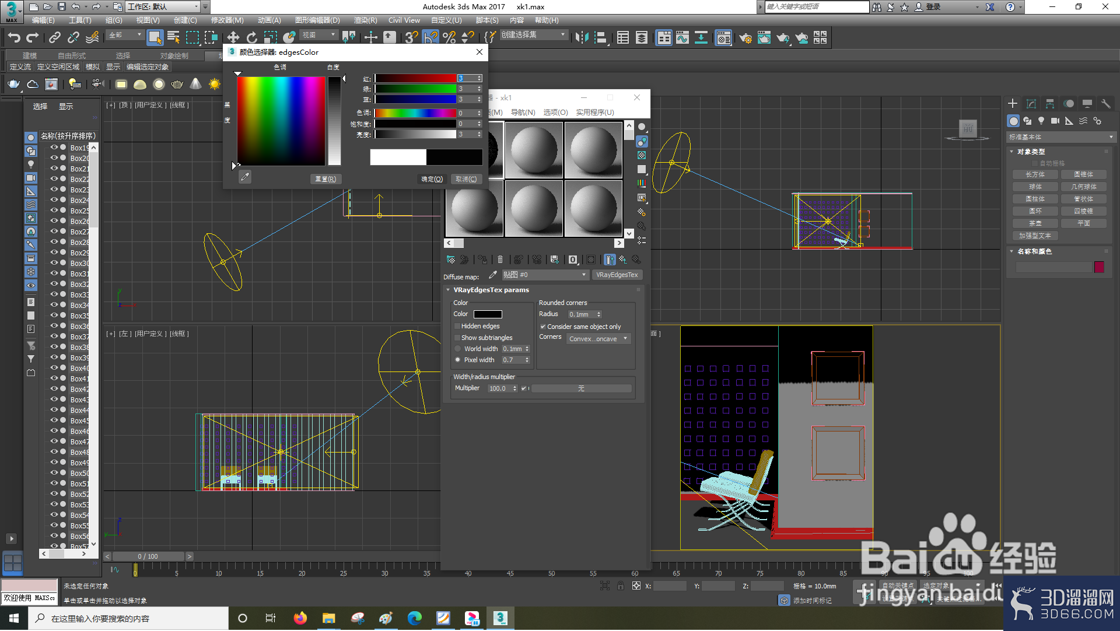Image resolution: width=1120 pixels, height=631 pixels.
Task: Click the Reset Map trash icon
Action: (500, 260)
